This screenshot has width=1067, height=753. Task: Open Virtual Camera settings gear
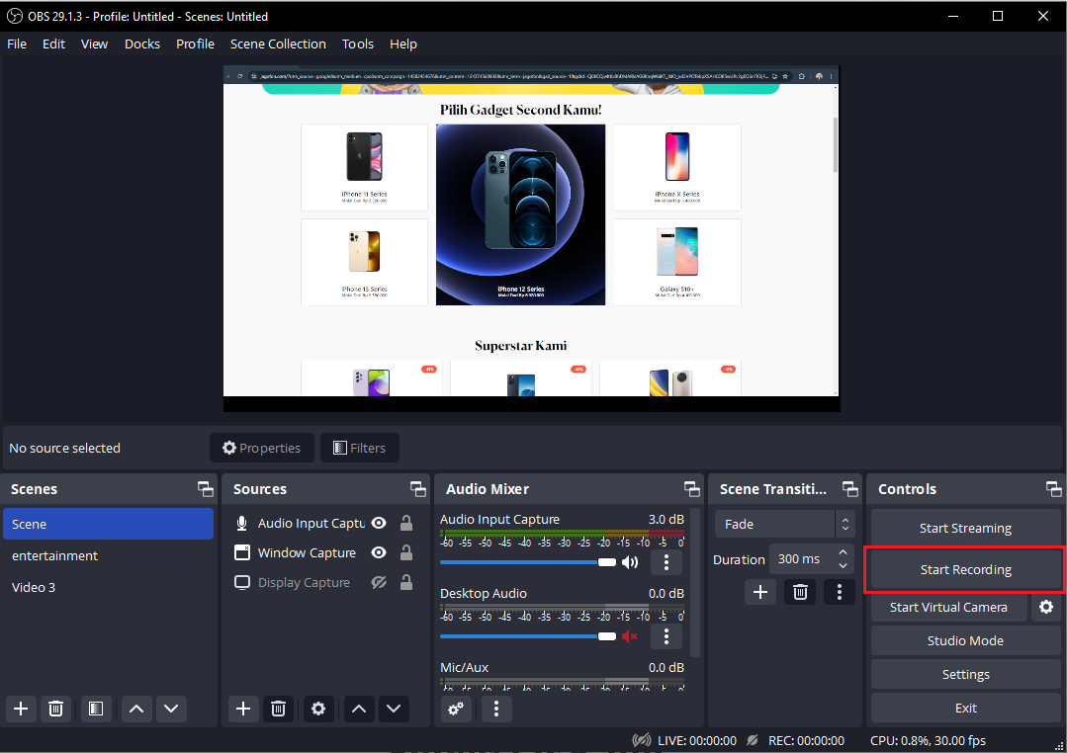pyautogui.click(x=1046, y=607)
